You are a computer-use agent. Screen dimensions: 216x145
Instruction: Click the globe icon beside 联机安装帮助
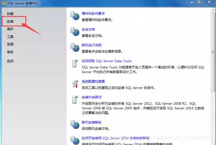pyautogui.click(x=75, y=125)
